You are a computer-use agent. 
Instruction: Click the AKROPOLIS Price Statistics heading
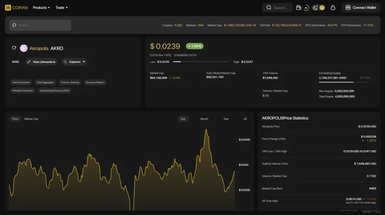[x=285, y=118]
